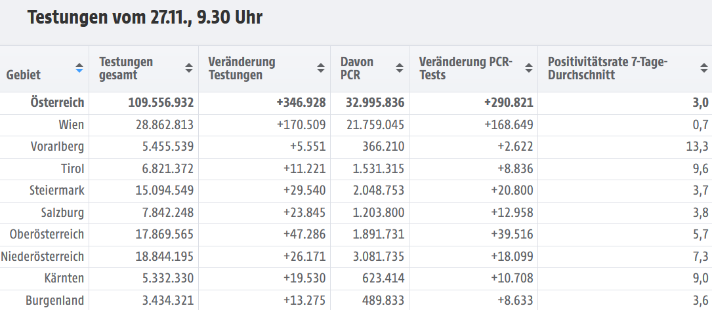The height and width of the screenshot is (310, 712).
Task: Sort by Veränderung PCR-Tests arrow icon
Action: 528,68
